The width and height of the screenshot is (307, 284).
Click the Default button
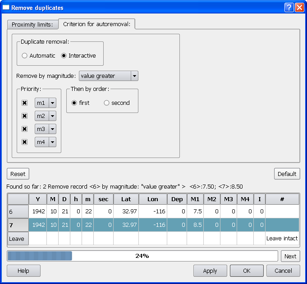tap(287, 174)
